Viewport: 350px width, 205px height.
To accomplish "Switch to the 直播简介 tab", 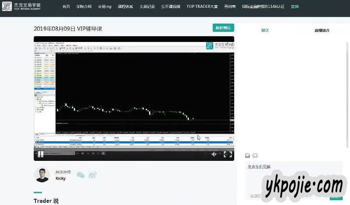I will (322, 30).
